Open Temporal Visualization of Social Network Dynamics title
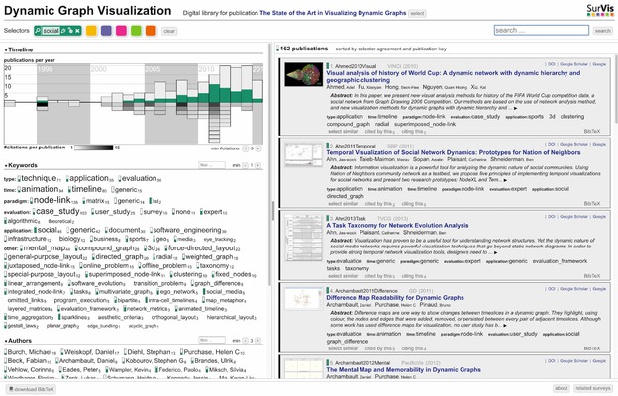 point(454,152)
